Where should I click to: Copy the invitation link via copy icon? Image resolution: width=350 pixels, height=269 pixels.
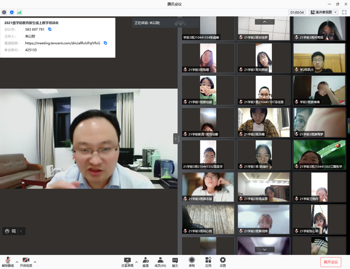click(105, 43)
